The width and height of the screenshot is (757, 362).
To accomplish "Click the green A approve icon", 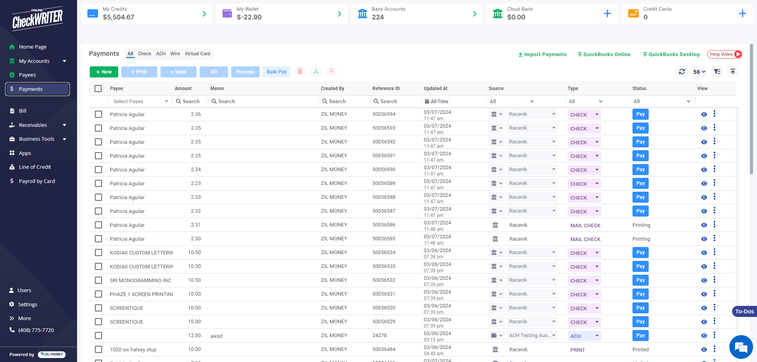I will click(315, 71).
